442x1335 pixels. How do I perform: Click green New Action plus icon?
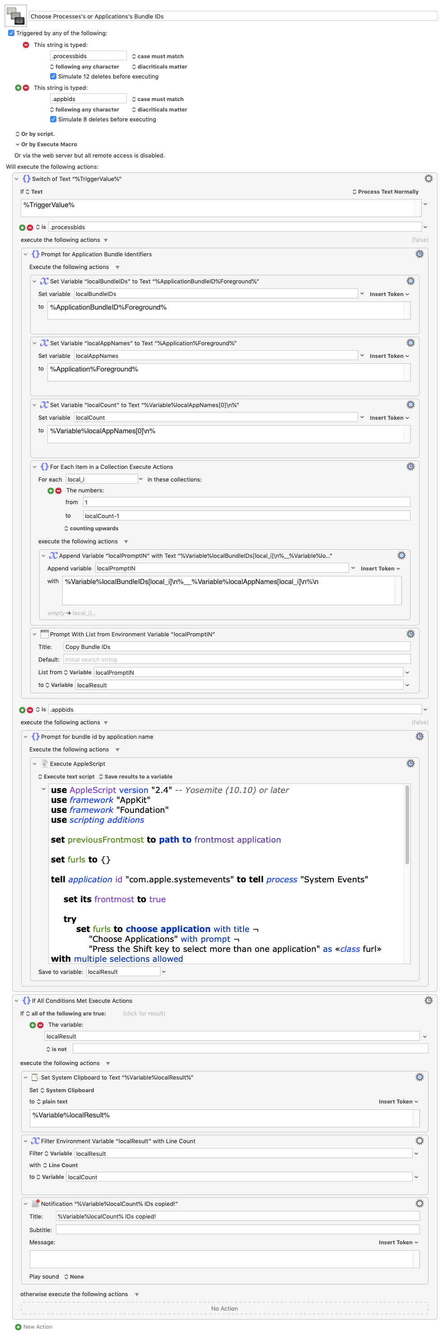click(x=18, y=1327)
